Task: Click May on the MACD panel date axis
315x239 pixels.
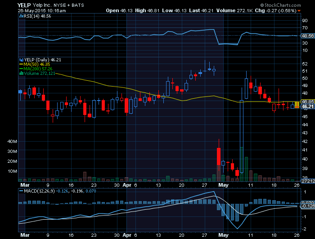Action: 223,235
